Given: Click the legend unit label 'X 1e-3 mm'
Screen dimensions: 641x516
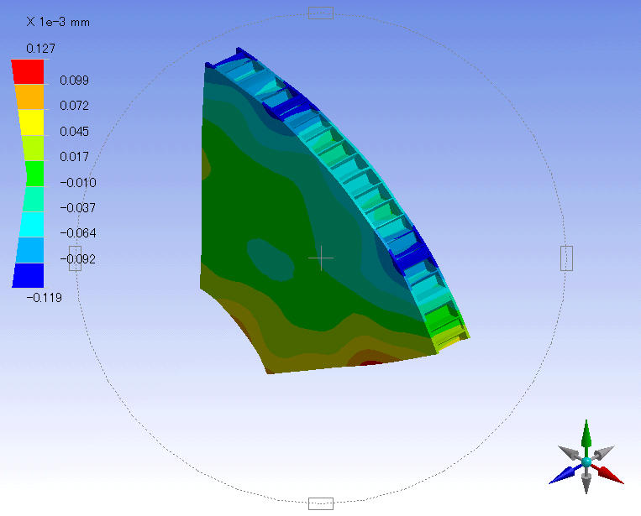Looking at the screenshot, I should (58, 22).
